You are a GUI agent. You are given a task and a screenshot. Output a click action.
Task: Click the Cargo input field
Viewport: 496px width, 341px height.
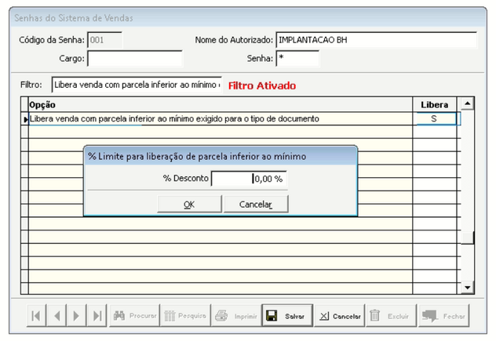click(x=134, y=59)
